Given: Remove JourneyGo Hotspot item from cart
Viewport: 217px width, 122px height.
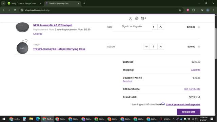Looking at the screenshot, I should pyautogui.click(x=199, y=27).
